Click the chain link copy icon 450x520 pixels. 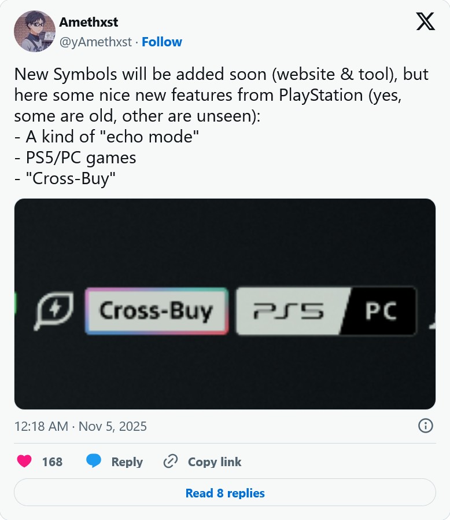[x=170, y=462]
